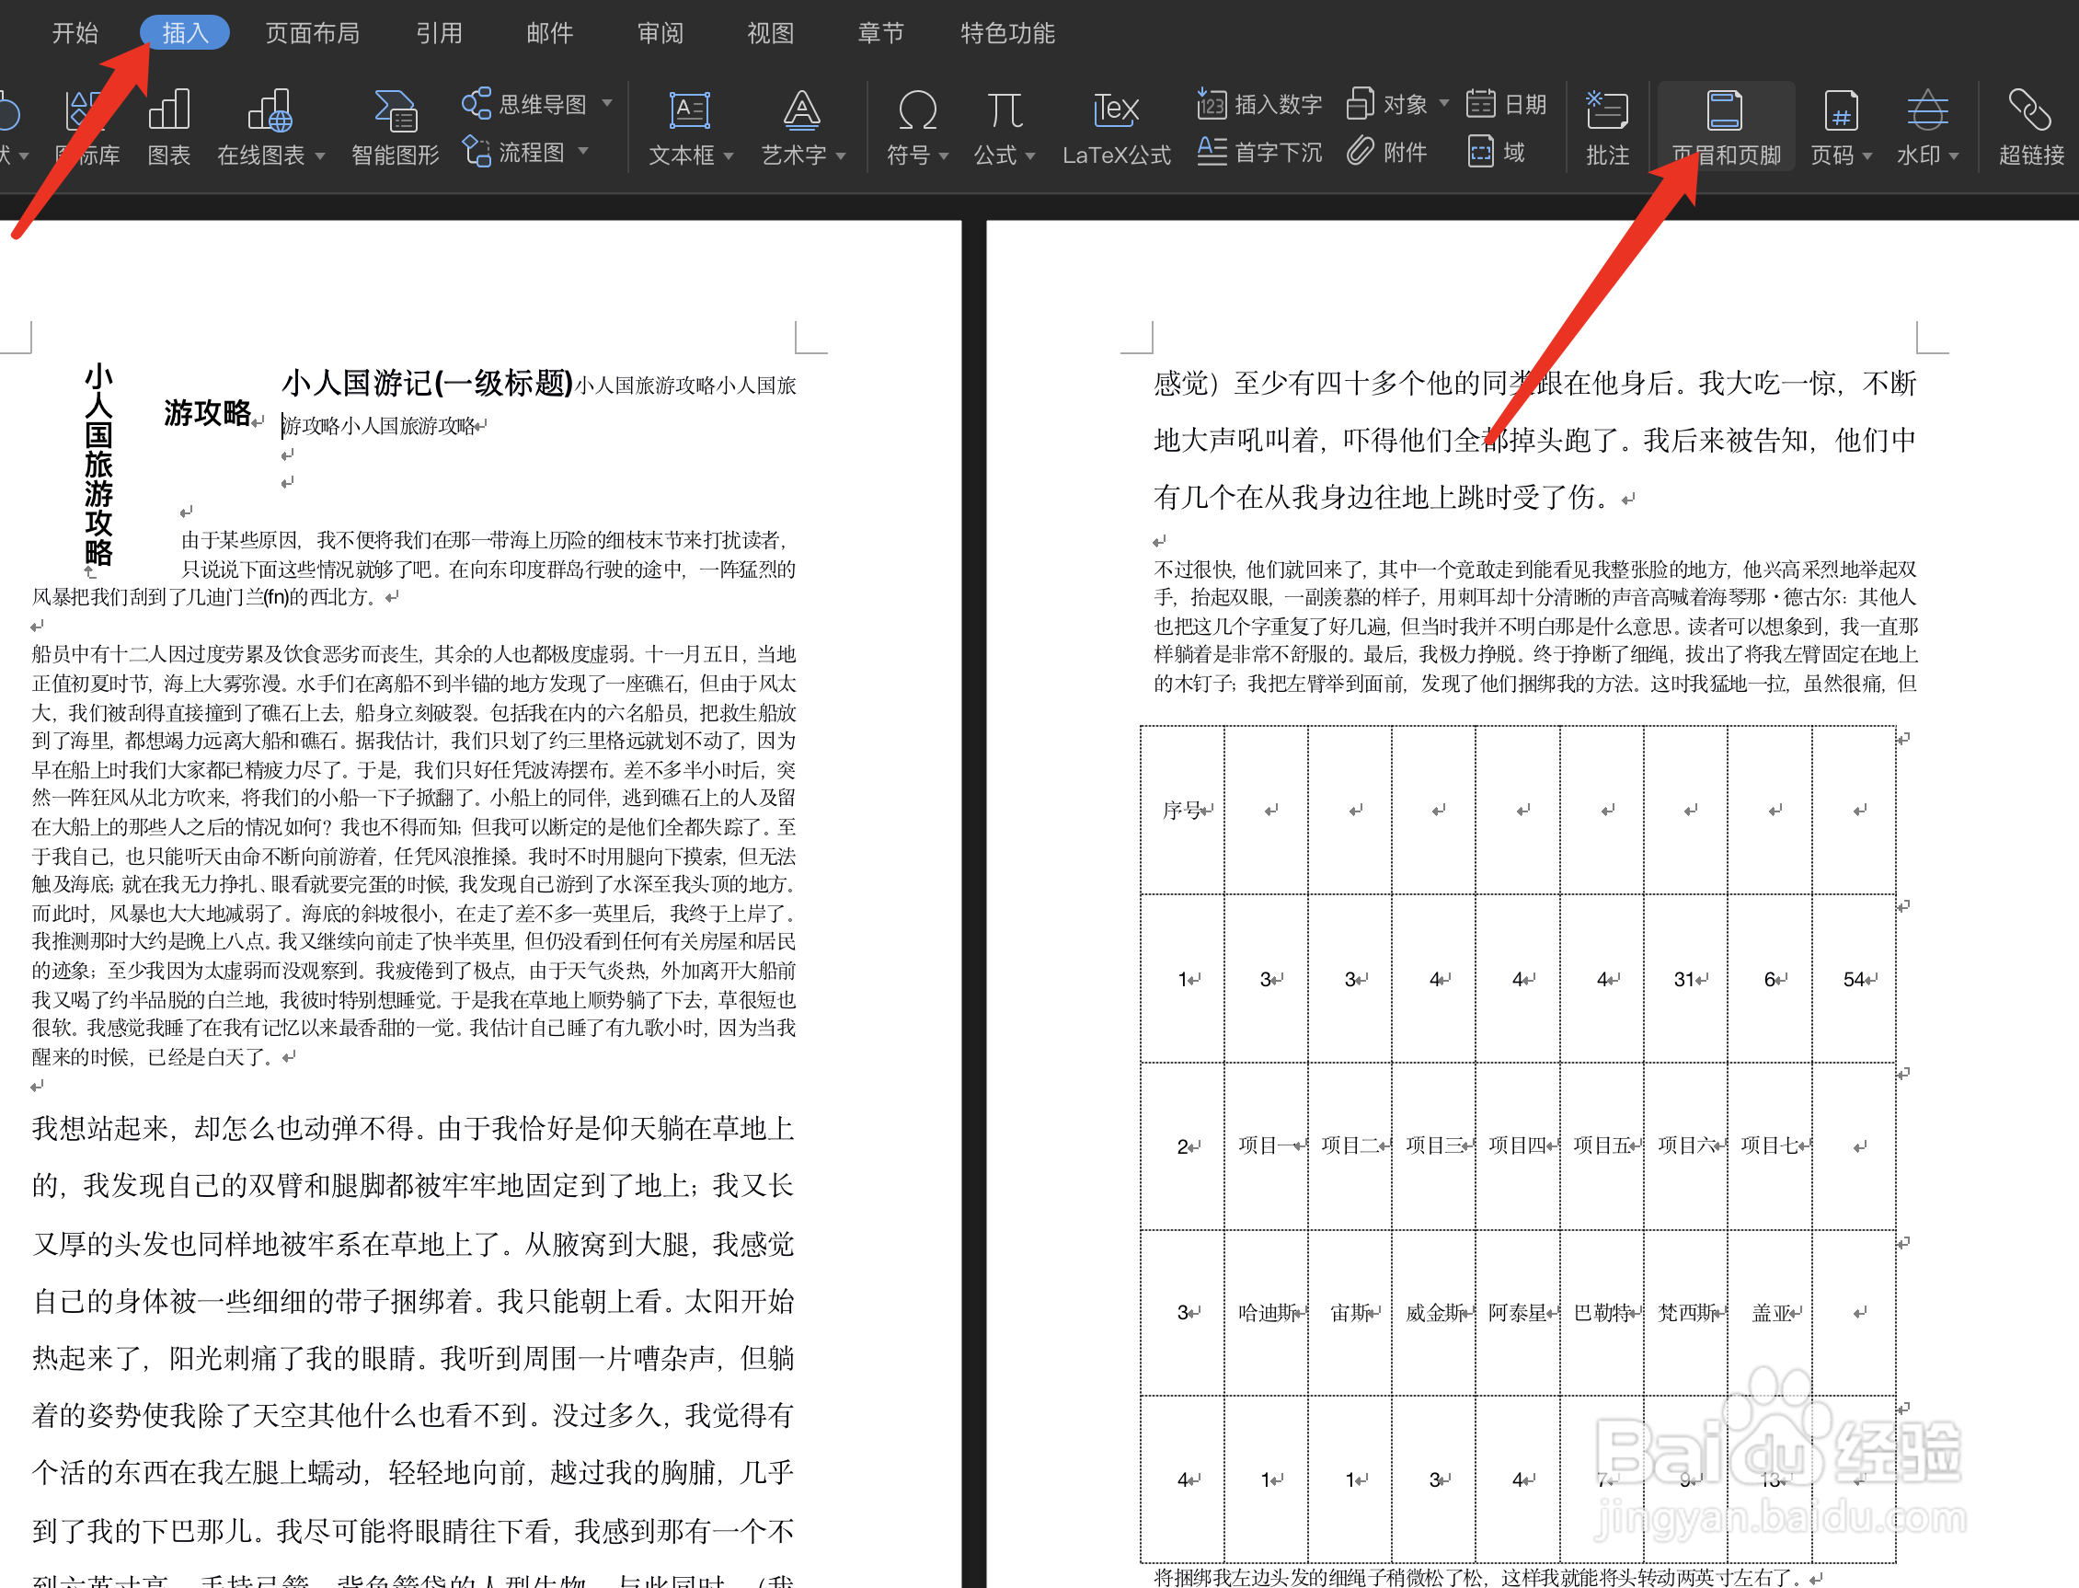Expand the 在线图表 dropdown arrow

pyautogui.click(x=320, y=156)
